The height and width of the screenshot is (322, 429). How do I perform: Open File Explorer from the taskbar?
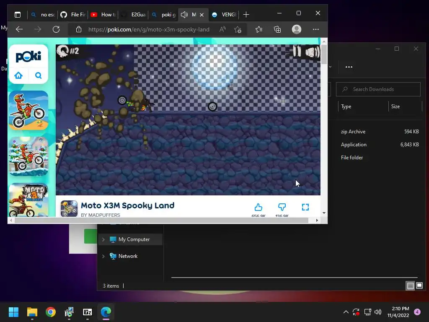pos(32,312)
